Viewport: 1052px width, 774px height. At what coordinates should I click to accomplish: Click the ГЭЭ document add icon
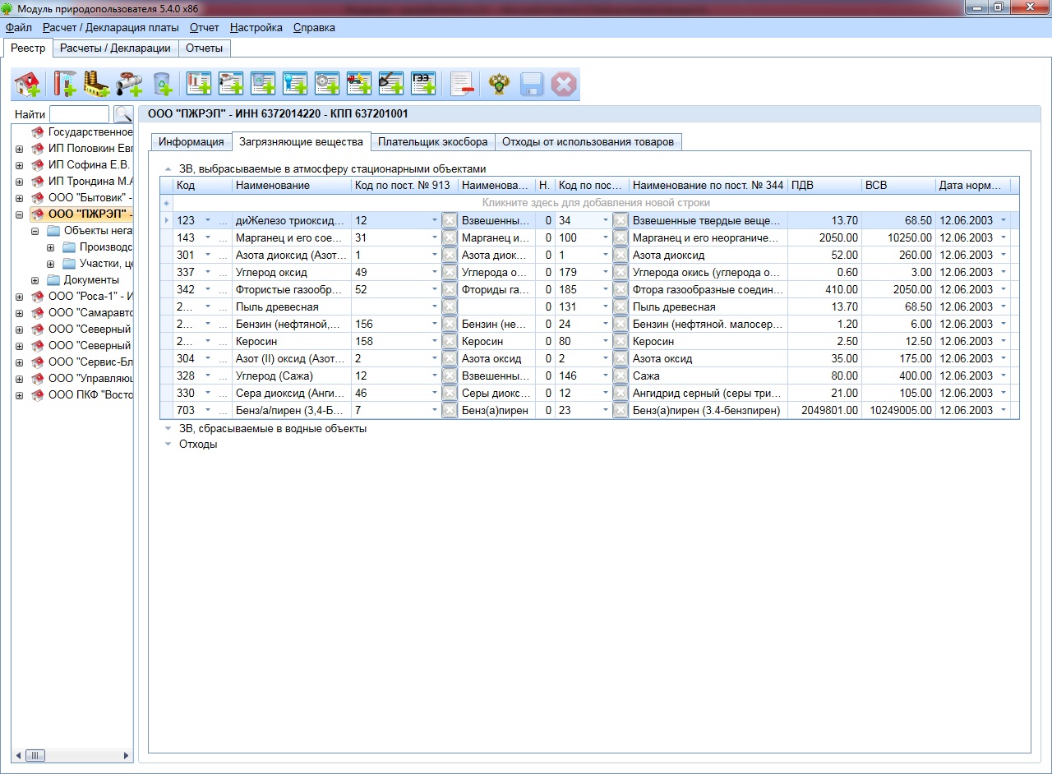coord(423,84)
